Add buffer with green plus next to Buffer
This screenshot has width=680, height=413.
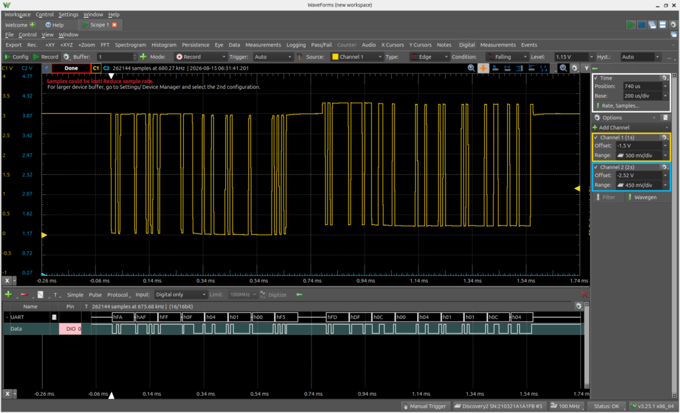coord(143,57)
